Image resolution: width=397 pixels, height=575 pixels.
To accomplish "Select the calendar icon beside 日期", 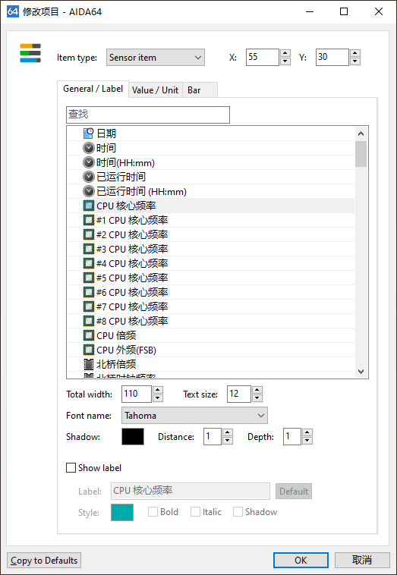I will click(88, 134).
